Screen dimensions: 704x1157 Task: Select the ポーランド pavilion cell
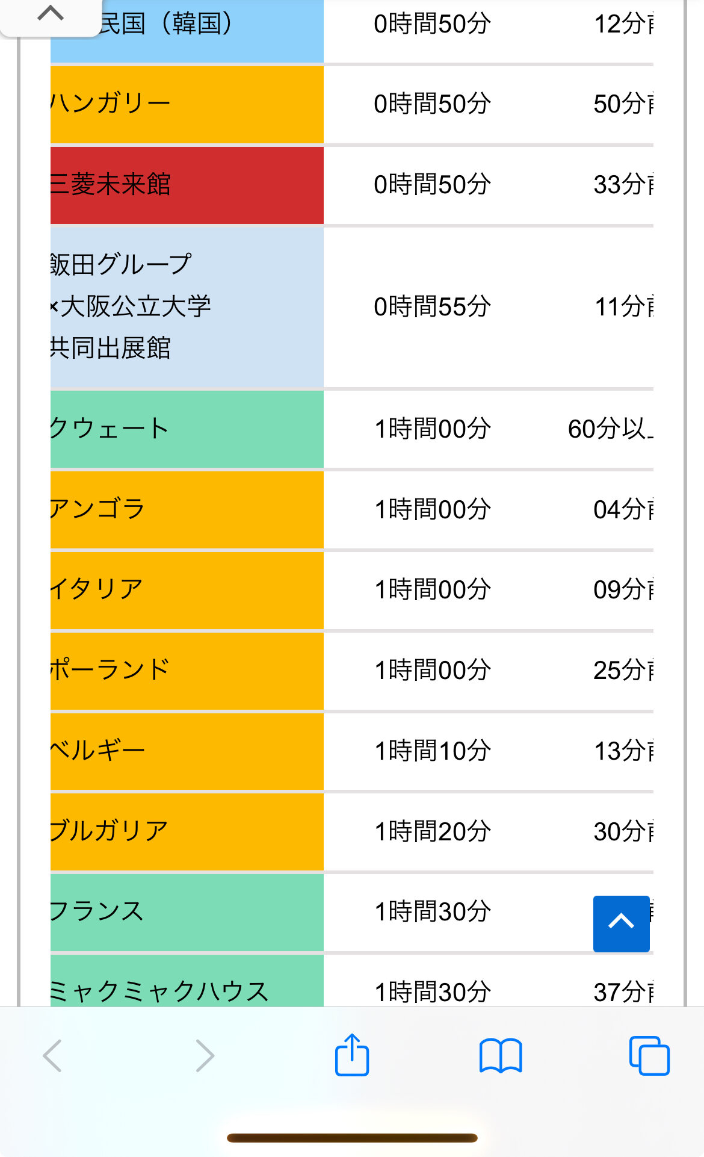(187, 670)
